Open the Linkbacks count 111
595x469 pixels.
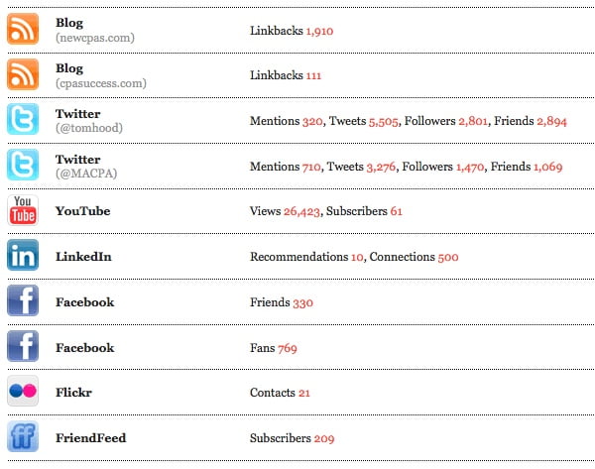click(x=313, y=75)
